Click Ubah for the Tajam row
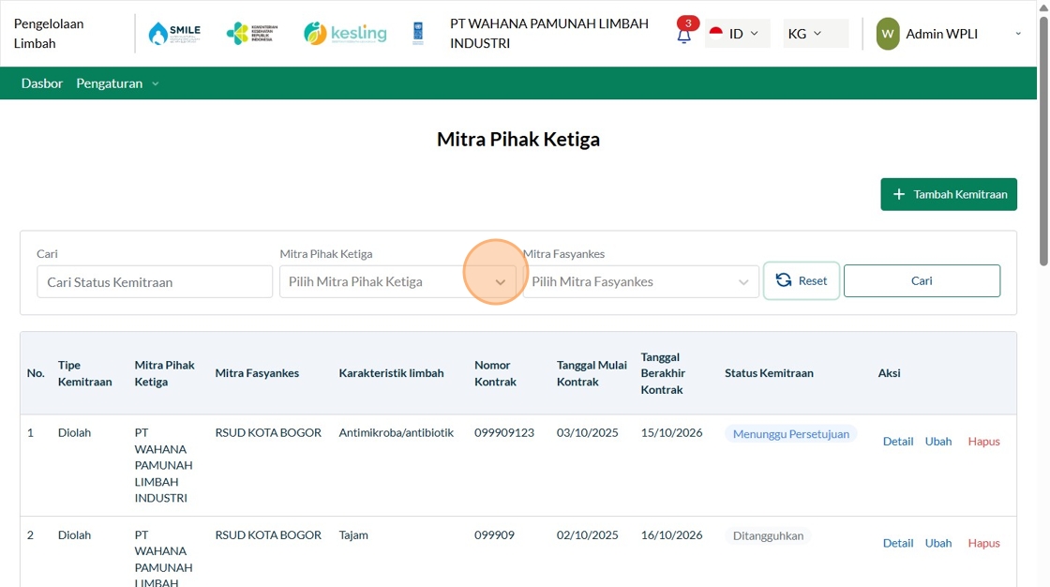This screenshot has width=1050, height=587. pyautogui.click(x=938, y=543)
